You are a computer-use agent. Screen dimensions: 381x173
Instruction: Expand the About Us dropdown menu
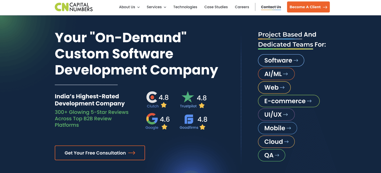click(x=129, y=7)
